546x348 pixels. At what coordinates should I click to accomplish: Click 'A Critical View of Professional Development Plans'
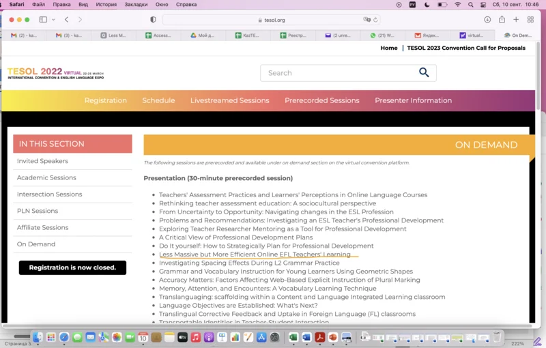click(x=235, y=237)
